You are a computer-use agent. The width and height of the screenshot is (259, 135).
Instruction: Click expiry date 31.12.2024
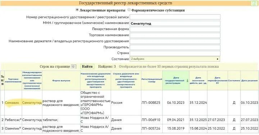pos(198,103)
